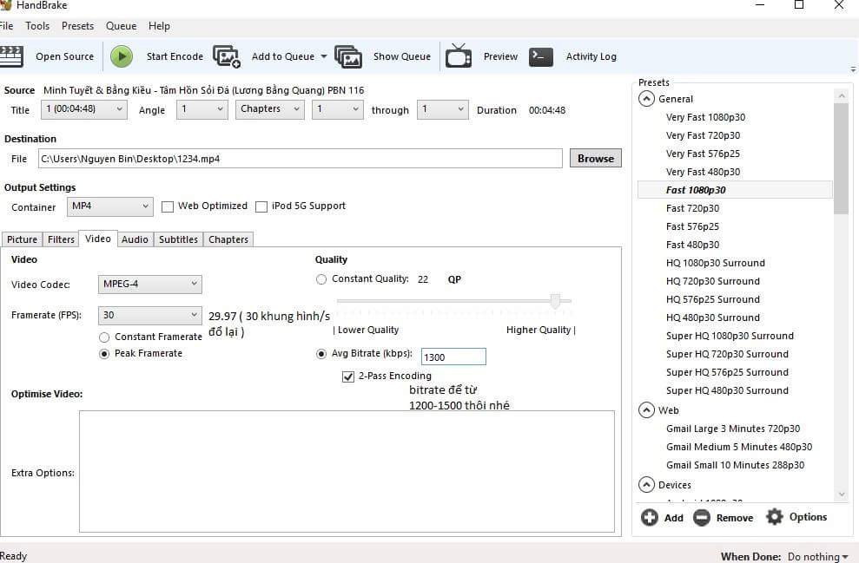Click the Activity Log label

591,56
